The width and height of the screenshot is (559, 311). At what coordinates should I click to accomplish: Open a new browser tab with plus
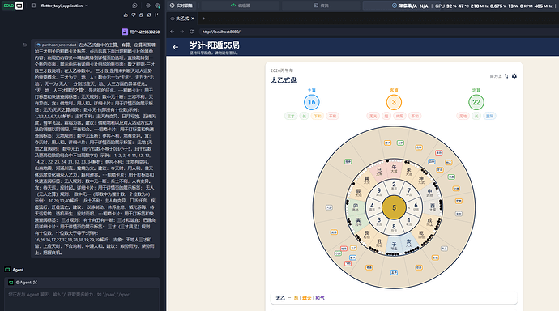pos(203,19)
